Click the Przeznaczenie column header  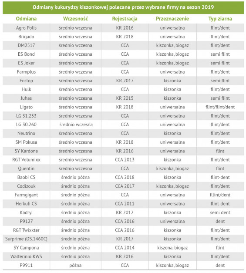[x=172, y=19]
